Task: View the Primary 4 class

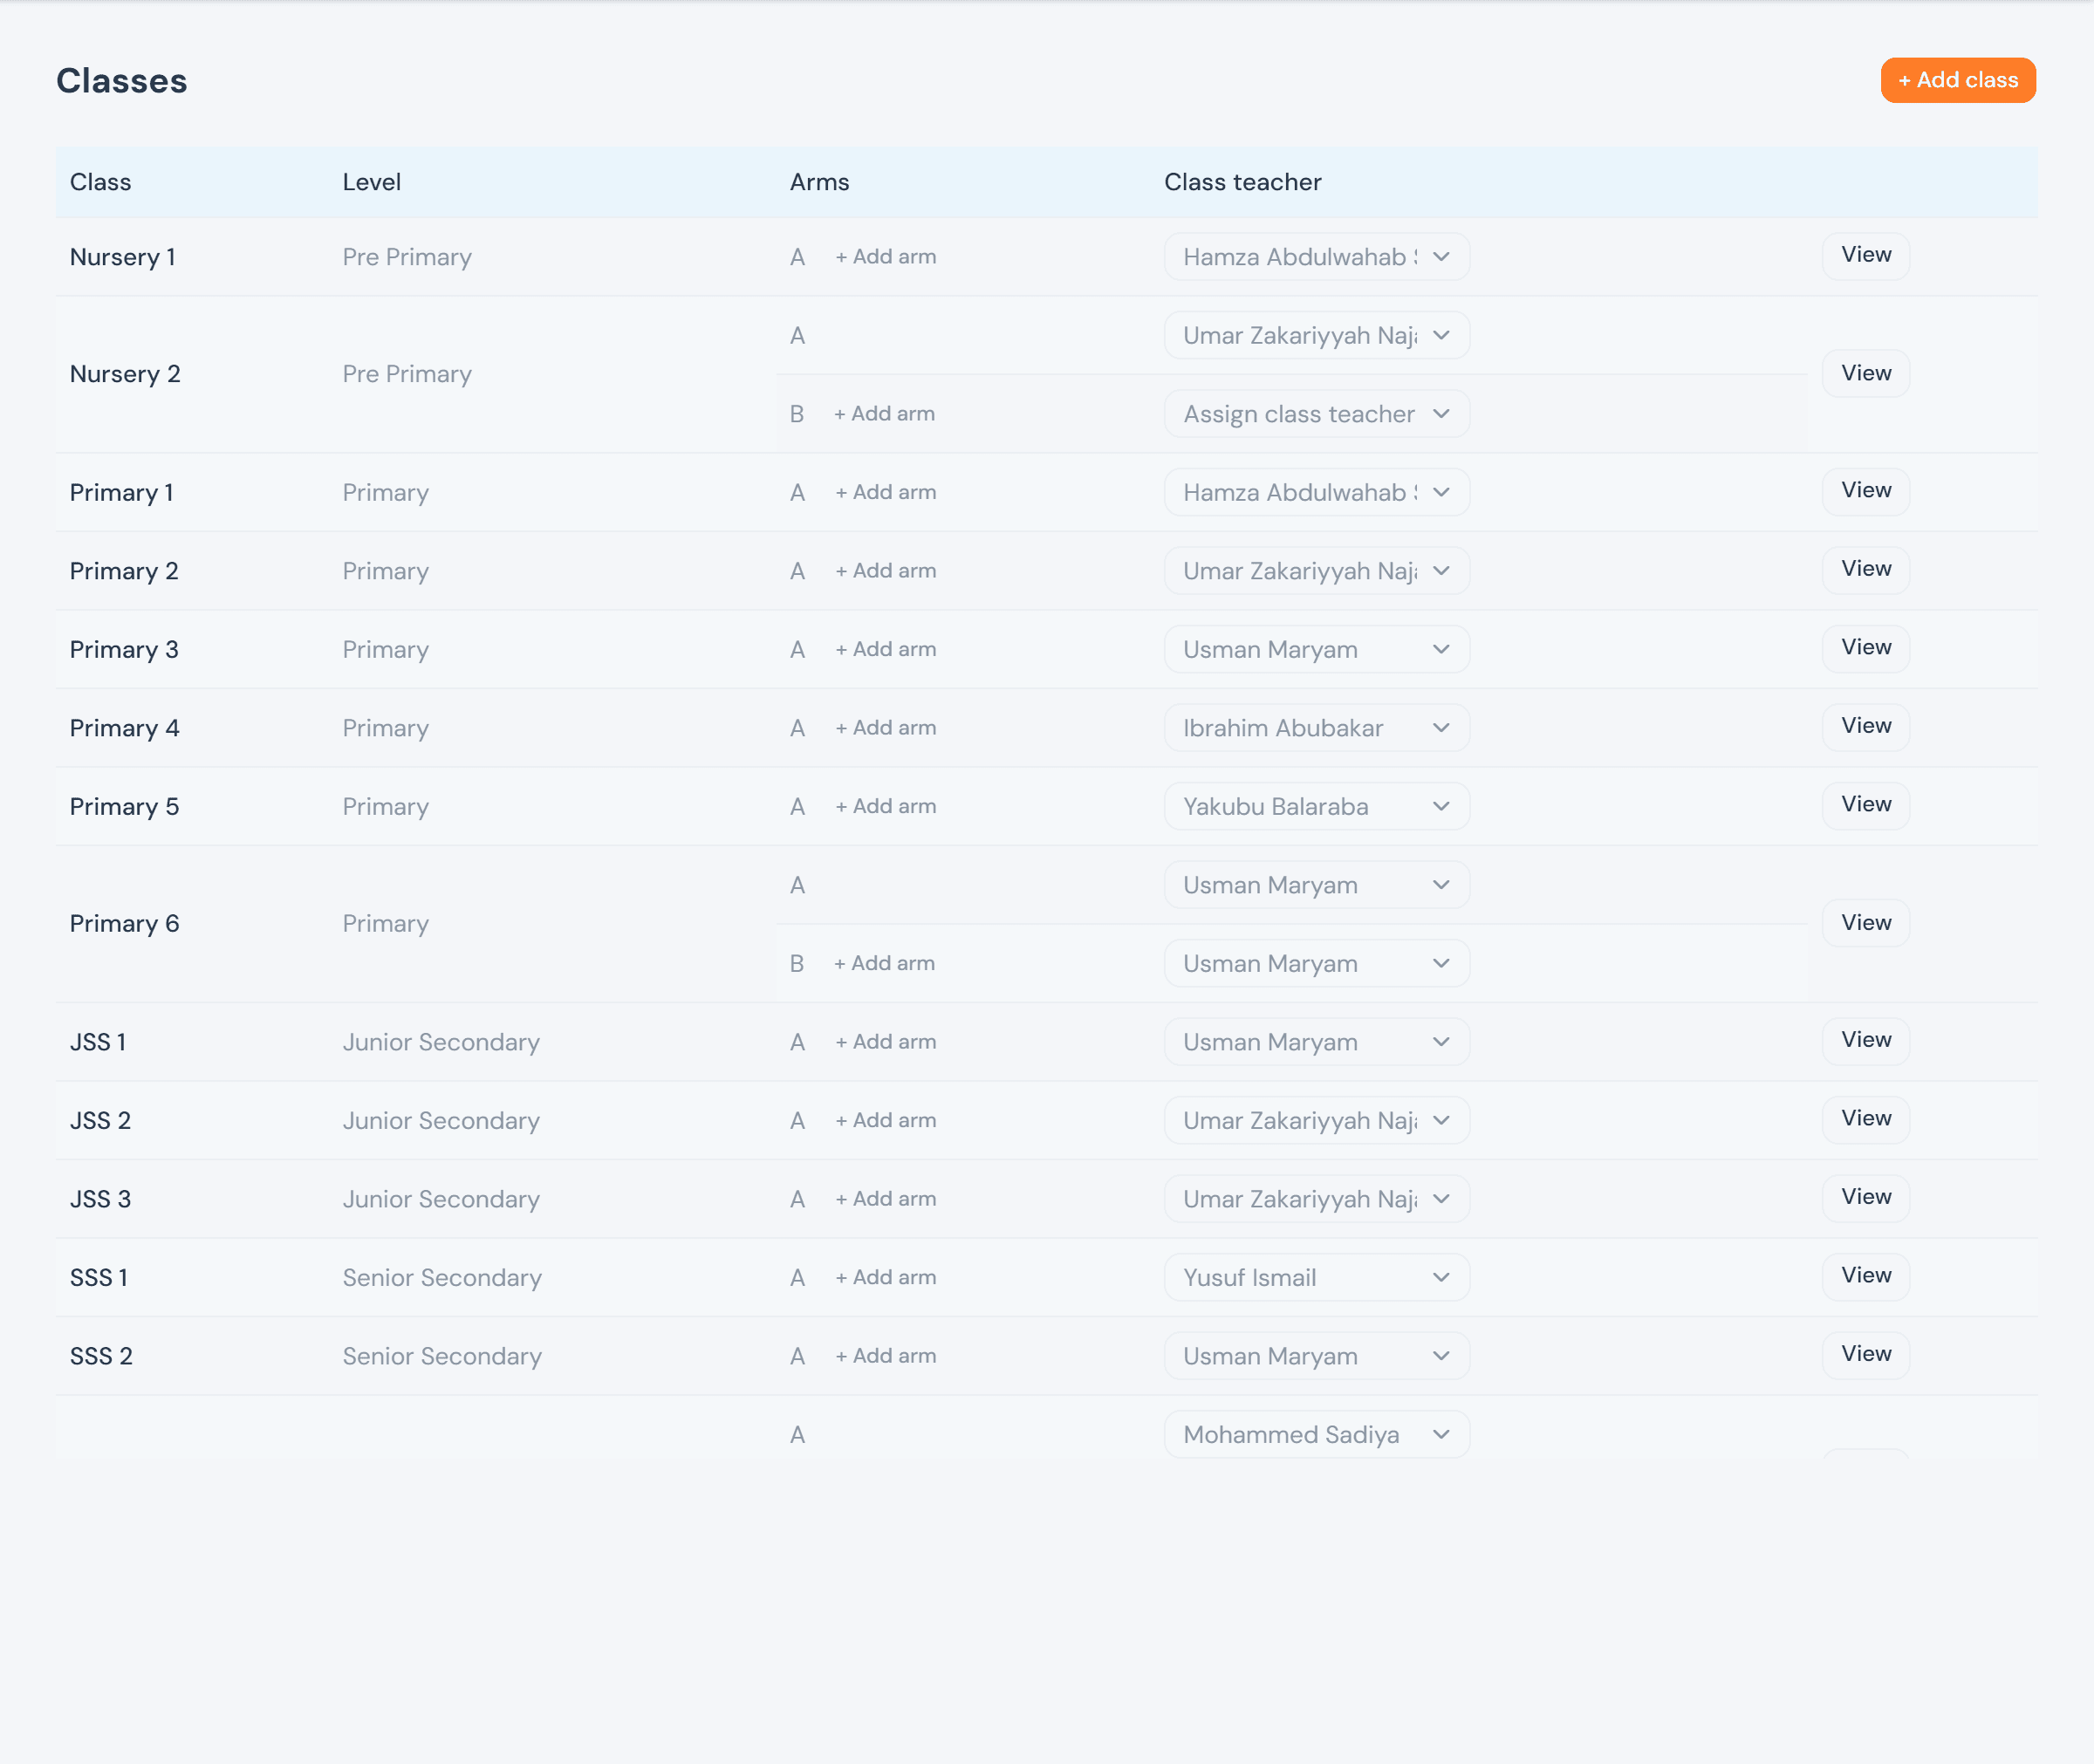Action: 1865,726
